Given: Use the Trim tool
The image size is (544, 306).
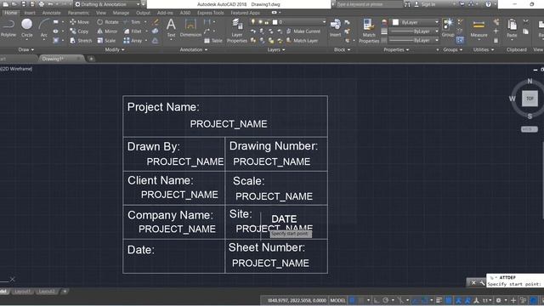Looking at the screenshot, I should 133,22.
